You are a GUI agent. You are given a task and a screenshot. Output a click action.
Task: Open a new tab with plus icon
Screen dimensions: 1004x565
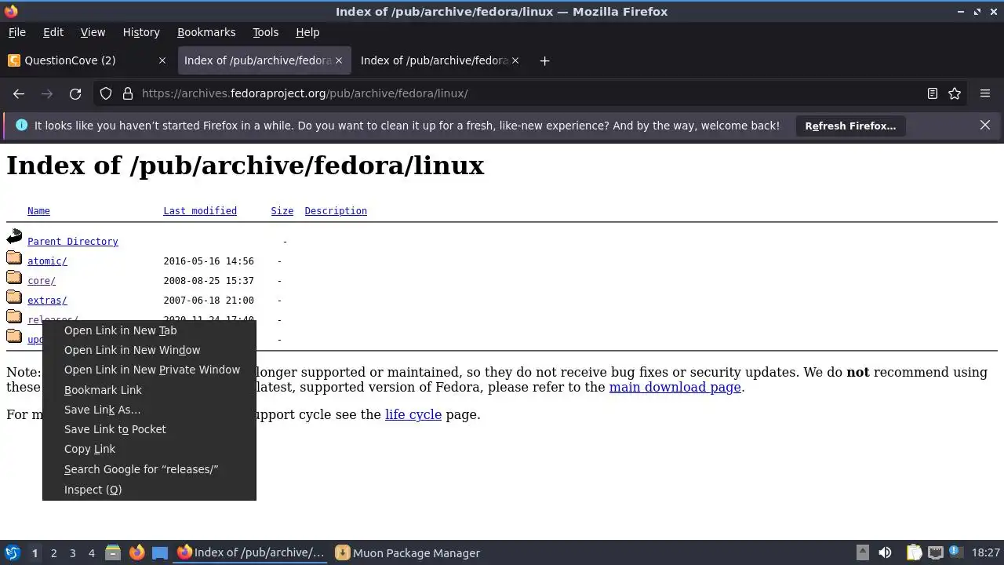click(544, 60)
